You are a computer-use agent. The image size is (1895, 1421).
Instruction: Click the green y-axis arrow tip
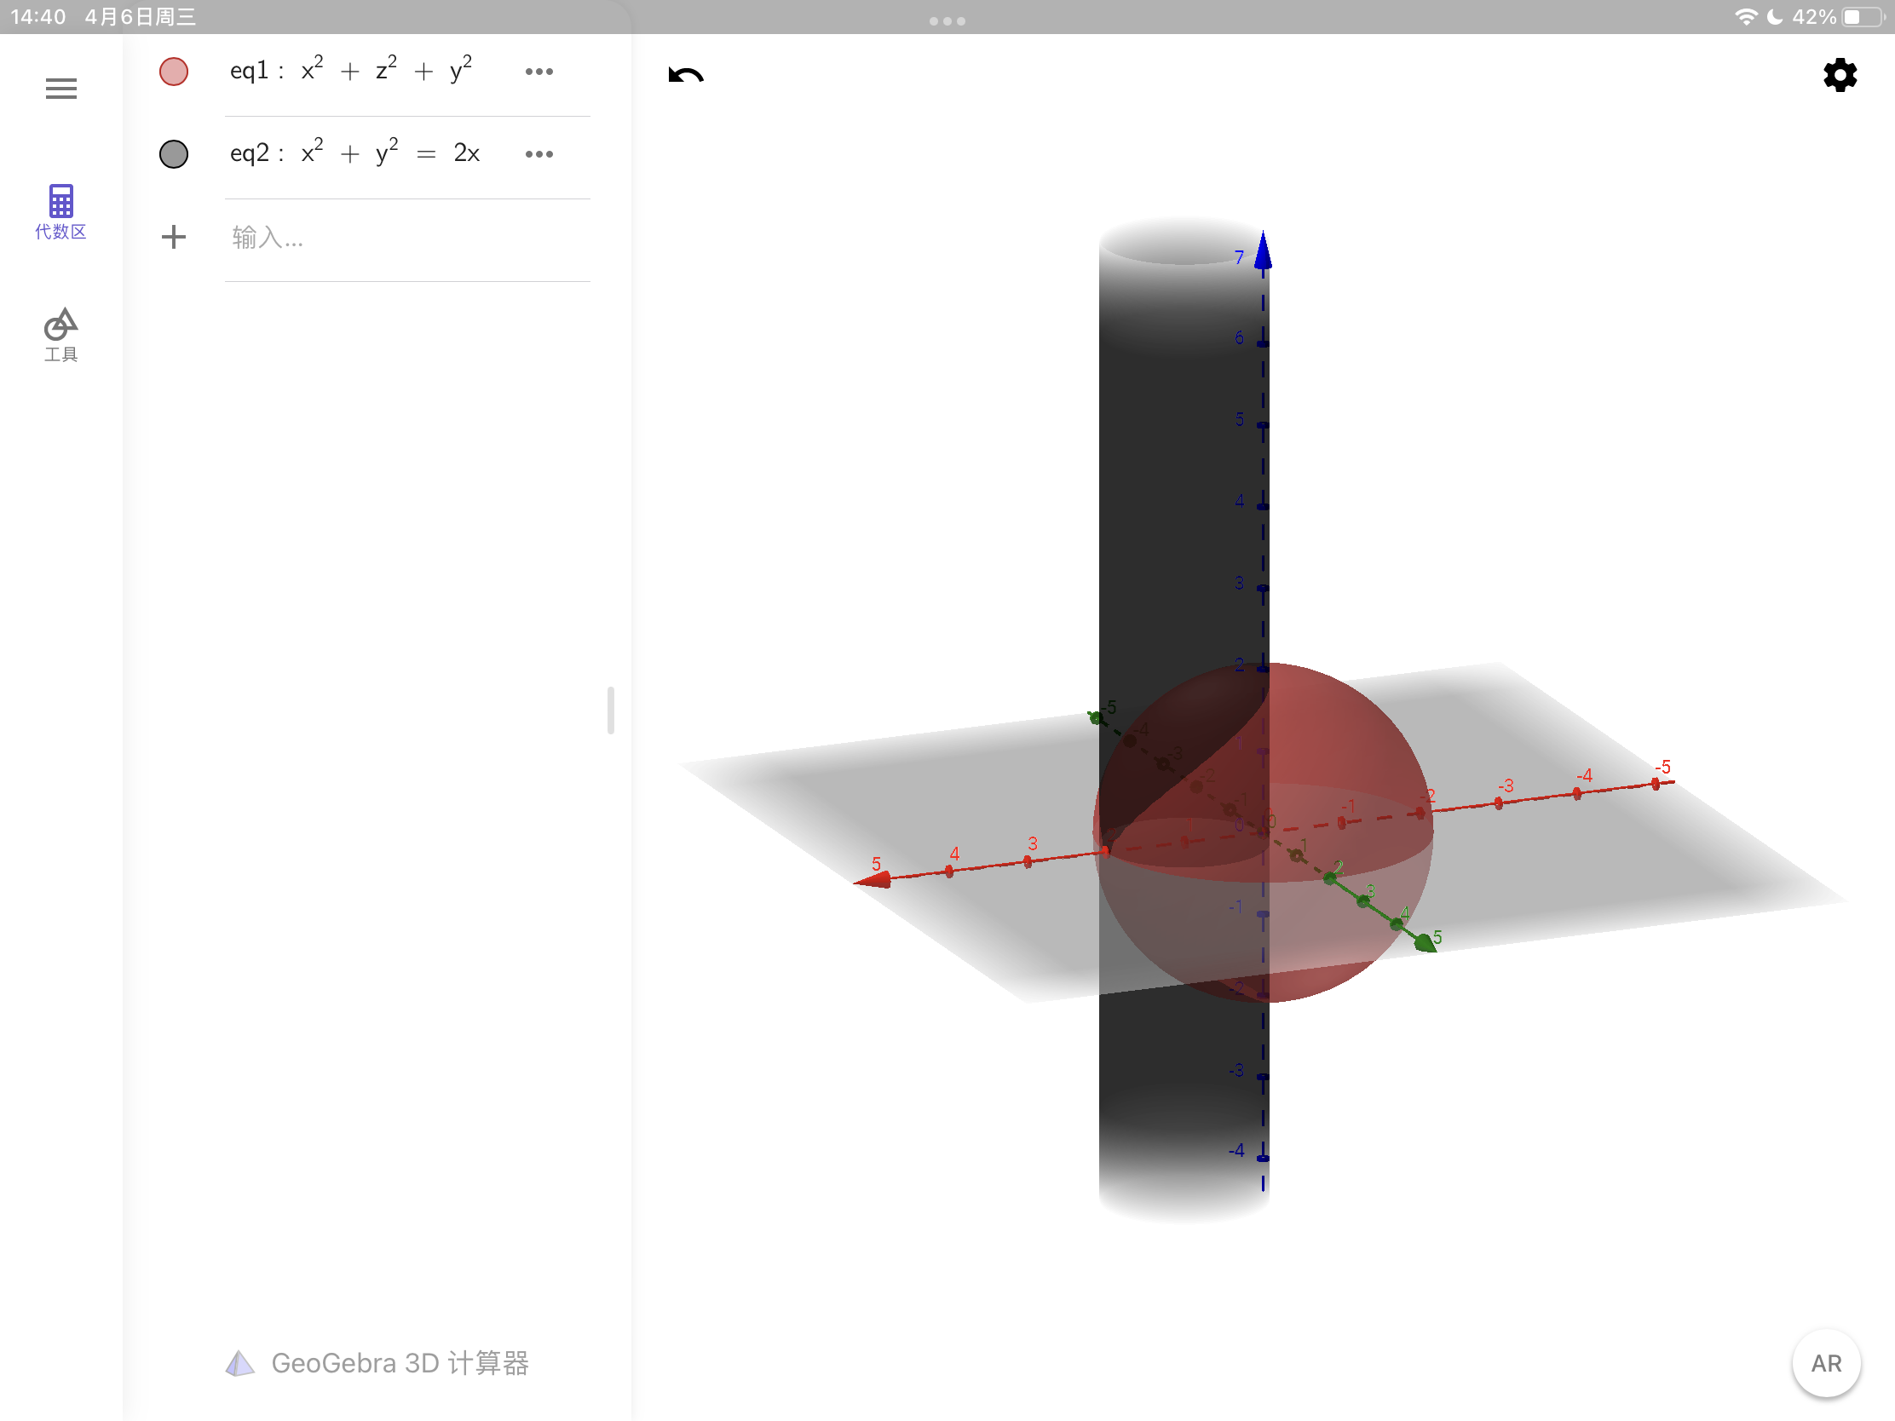click(x=1425, y=943)
